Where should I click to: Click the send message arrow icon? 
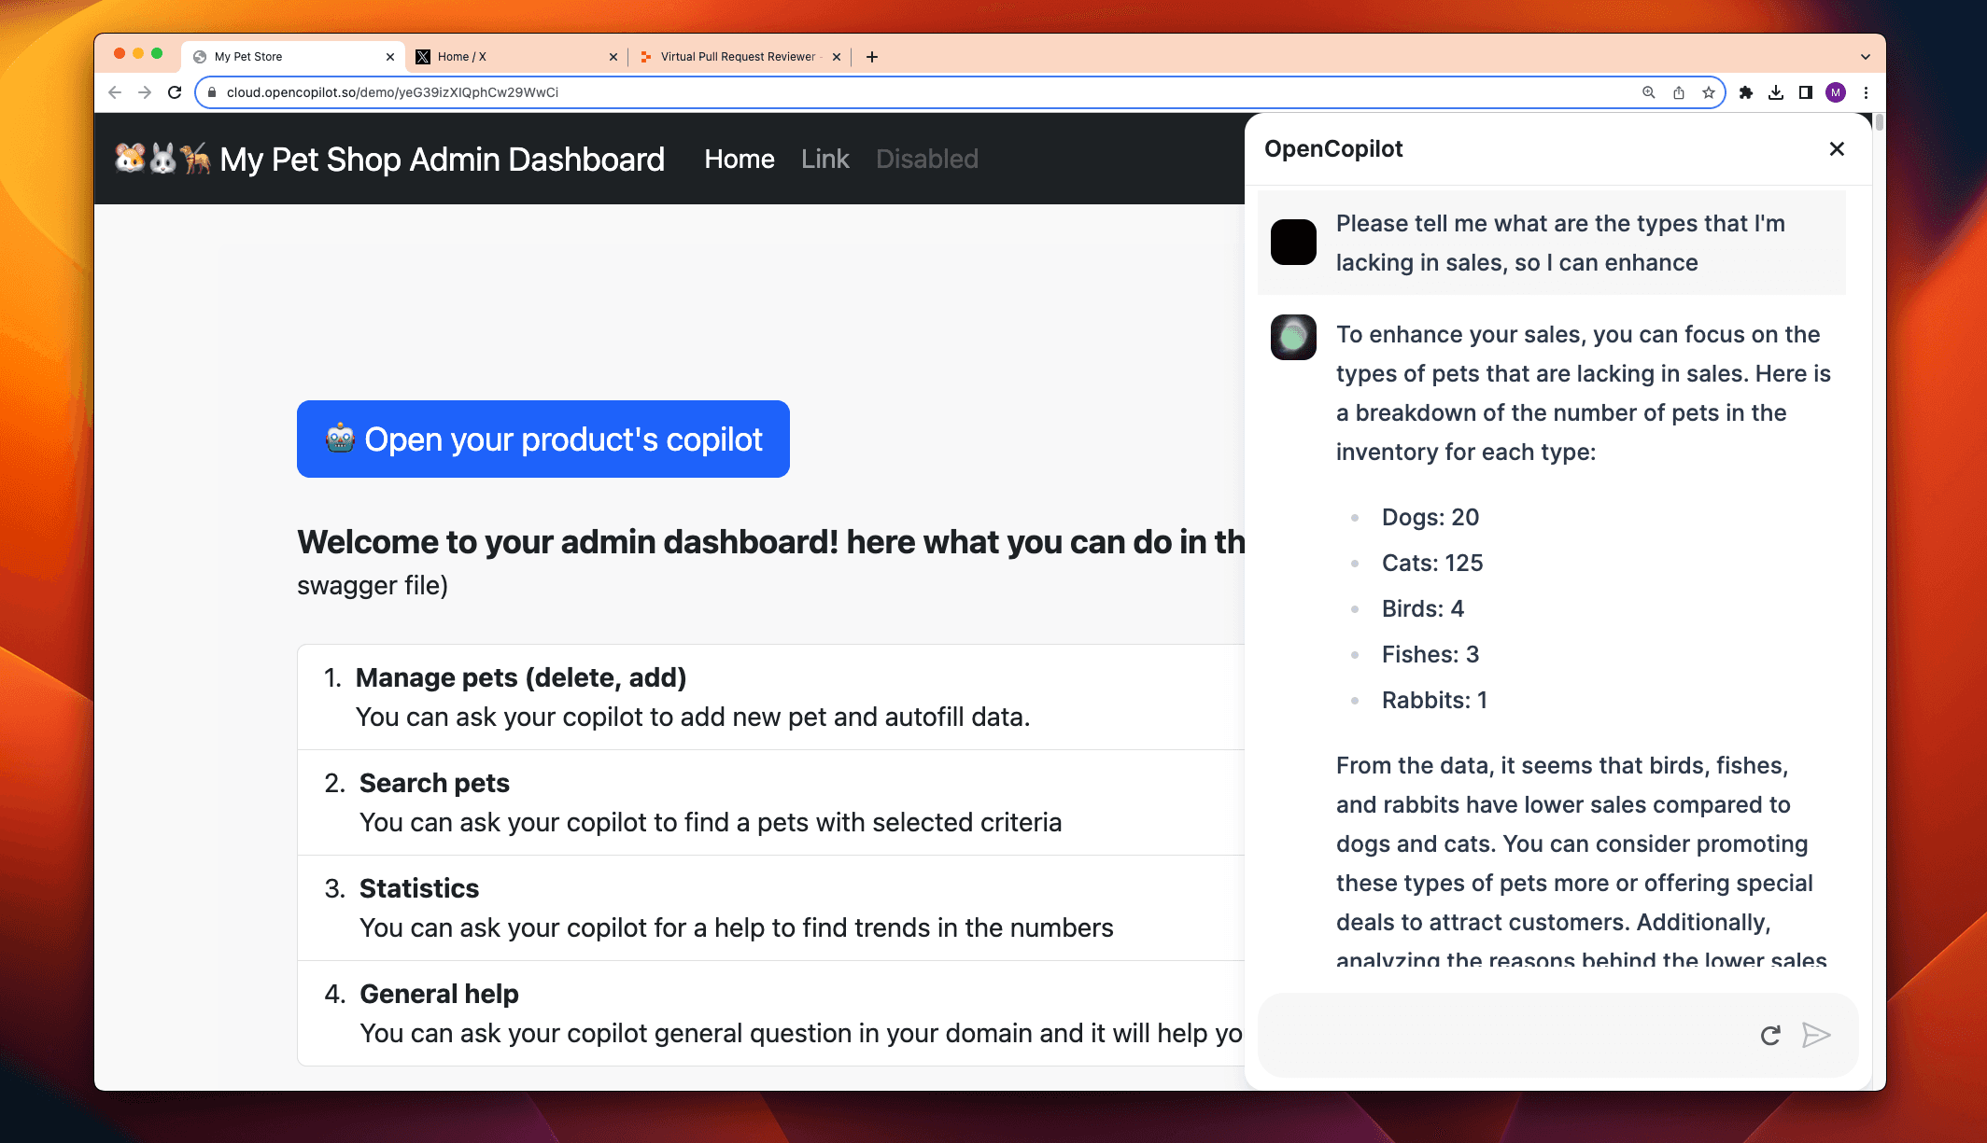(1815, 1035)
